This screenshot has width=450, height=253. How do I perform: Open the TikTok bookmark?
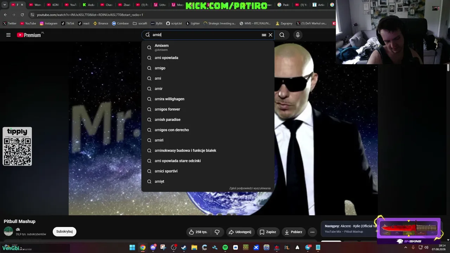[68, 24]
